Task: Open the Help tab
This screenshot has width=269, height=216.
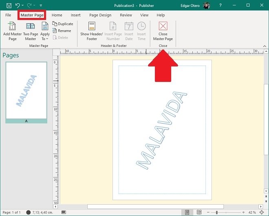Action: [x=161, y=15]
